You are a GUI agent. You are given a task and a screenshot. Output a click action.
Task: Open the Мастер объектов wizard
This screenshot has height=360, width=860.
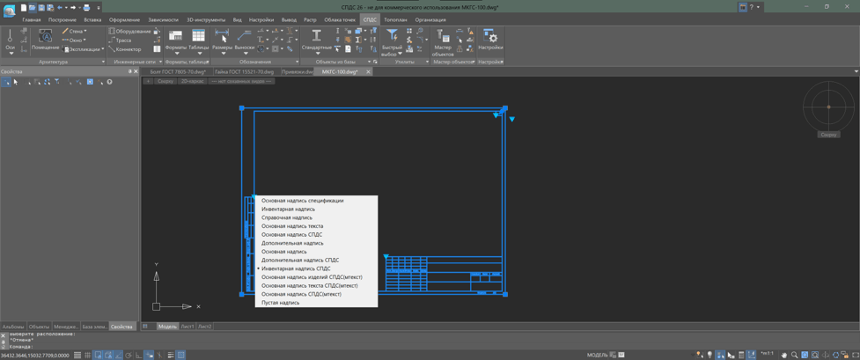443,43
